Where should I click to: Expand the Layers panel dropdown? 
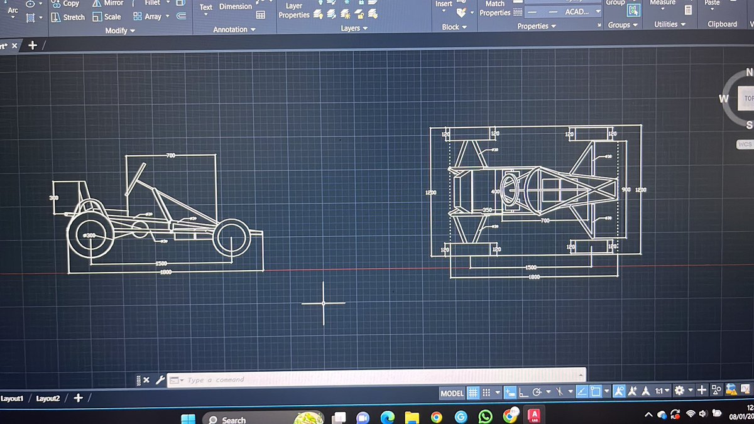[x=354, y=28]
